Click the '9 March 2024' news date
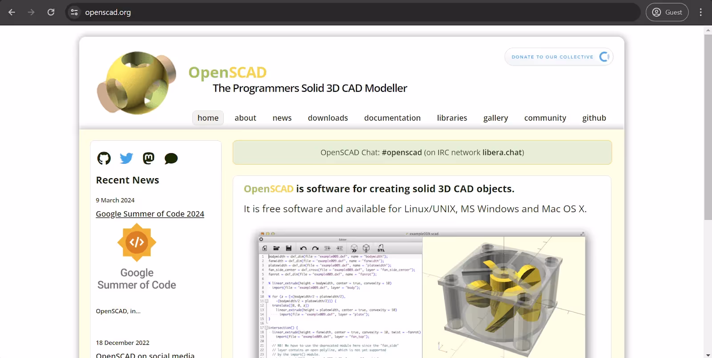This screenshot has width=712, height=358. point(115,200)
